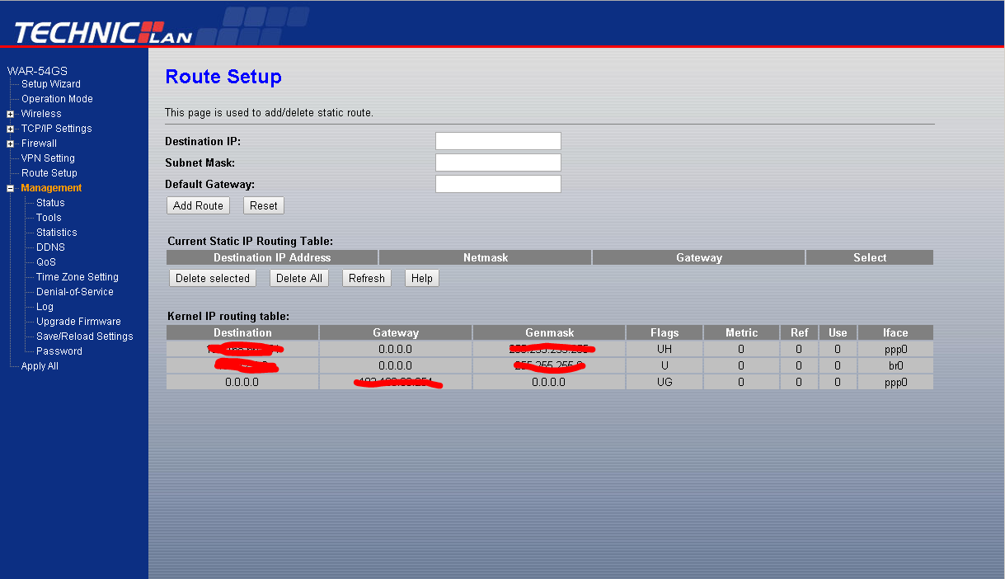Expand the TCP/IP Settings tree node
The image size is (1005, 579).
(x=11, y=129)
